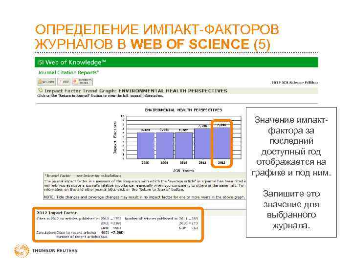
Task: Click the bold =7.260 calculation result
Action: click(117, 233)
